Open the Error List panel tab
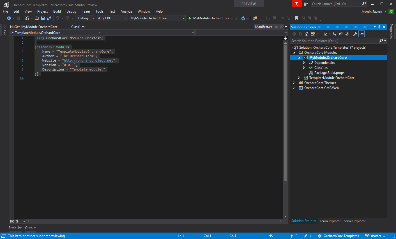The height and width of the screenshot is (239, 396). 15,228
